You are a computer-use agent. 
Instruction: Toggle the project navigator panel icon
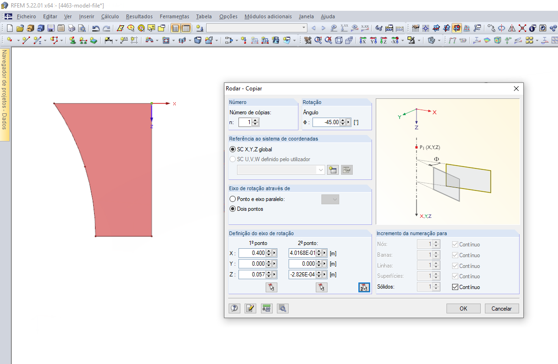(x=175, y=28)
